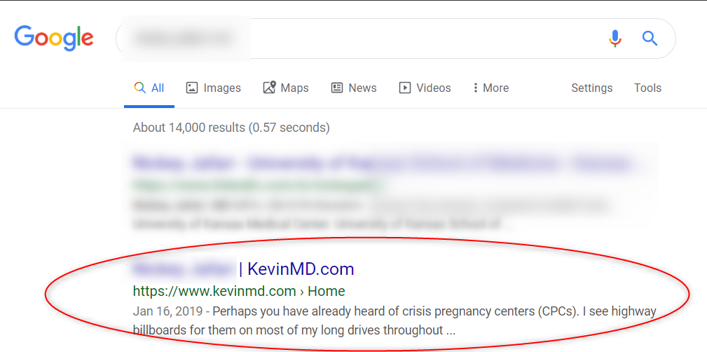Activate voice search microphone icon
The width and height of the screenshot is (707, 352).
pos(615,39)
